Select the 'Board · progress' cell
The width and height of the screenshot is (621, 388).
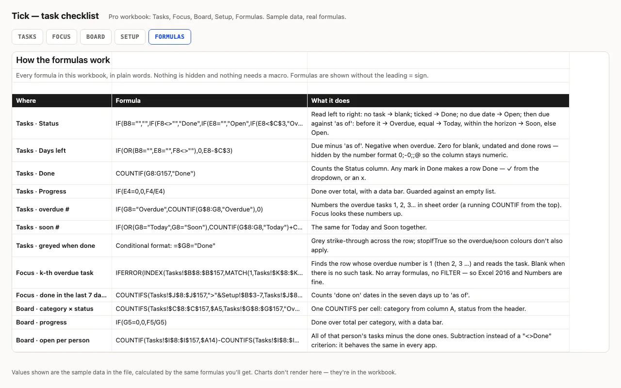(62, 322)
